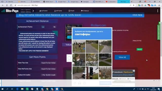Select captcha tile with red traffic light
Image resolution: width=162 pixels, height=91 pixels.
coord(79,47)
